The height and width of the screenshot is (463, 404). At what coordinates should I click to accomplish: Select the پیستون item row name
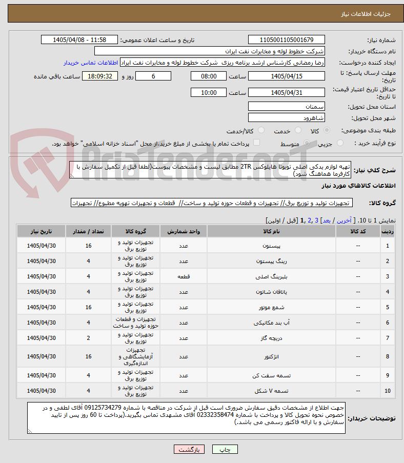(271, 246)
